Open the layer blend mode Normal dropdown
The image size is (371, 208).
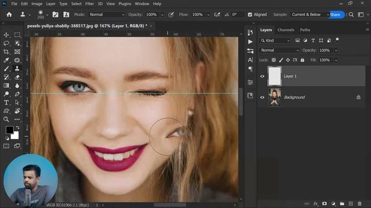279,50
